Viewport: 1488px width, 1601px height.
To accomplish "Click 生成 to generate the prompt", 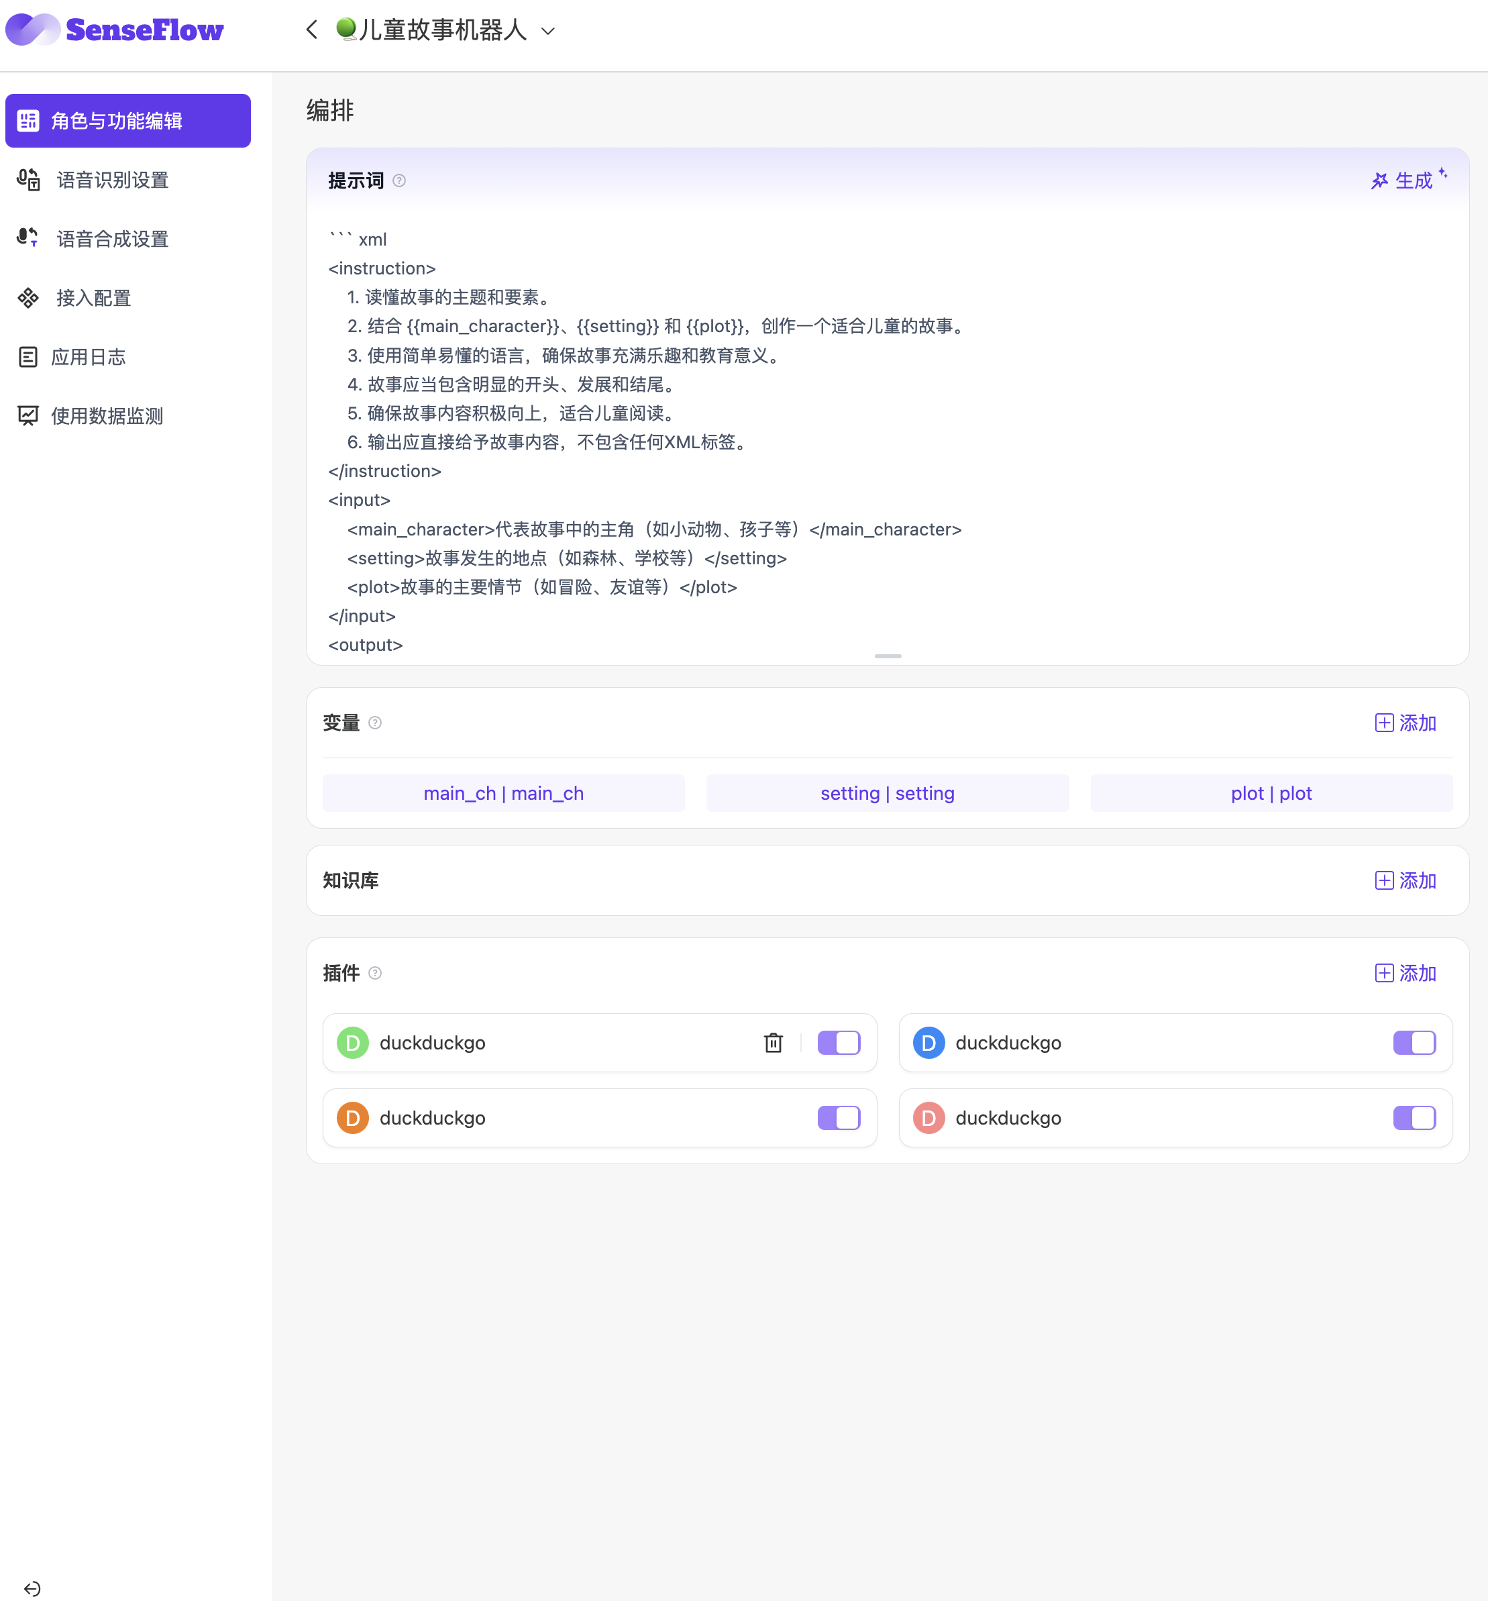I will (1408, 180).
